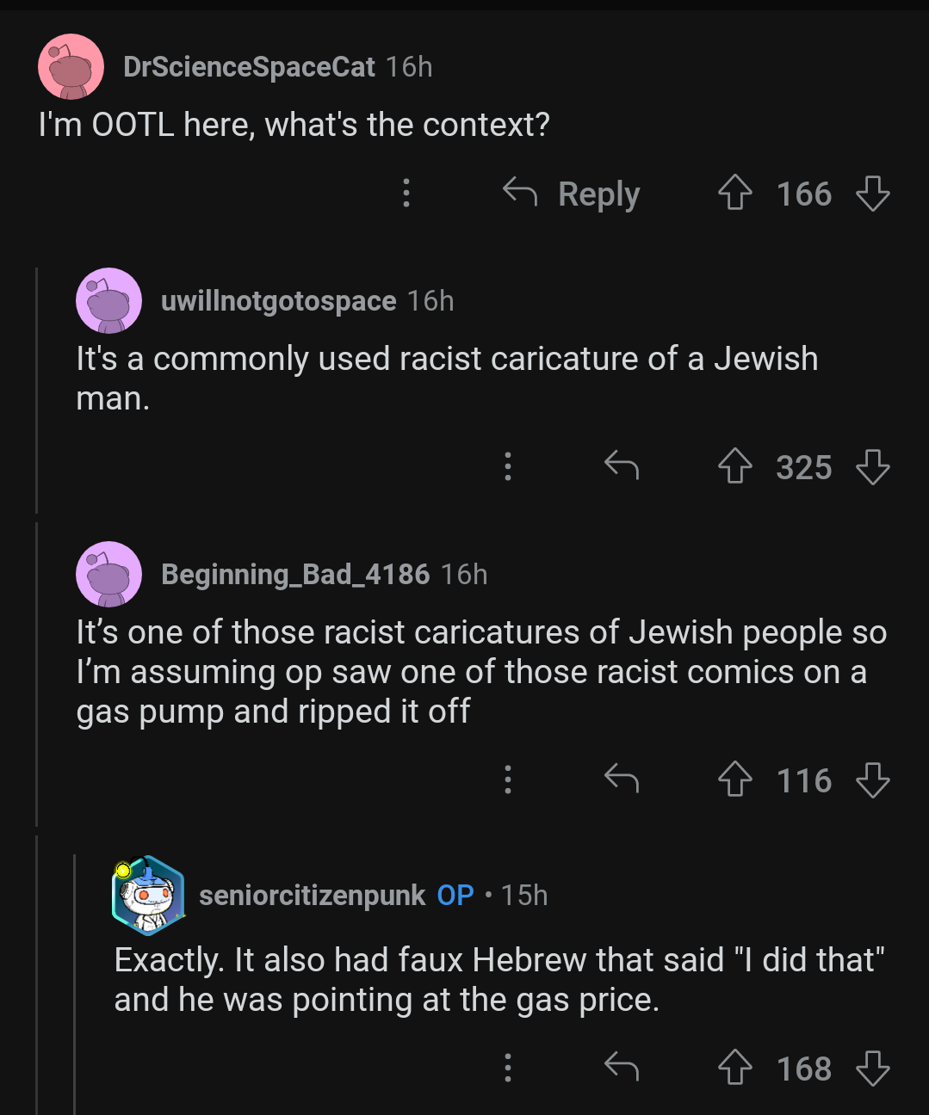Click reply arrow on seniorcitizenpunk's comment

621,1067
